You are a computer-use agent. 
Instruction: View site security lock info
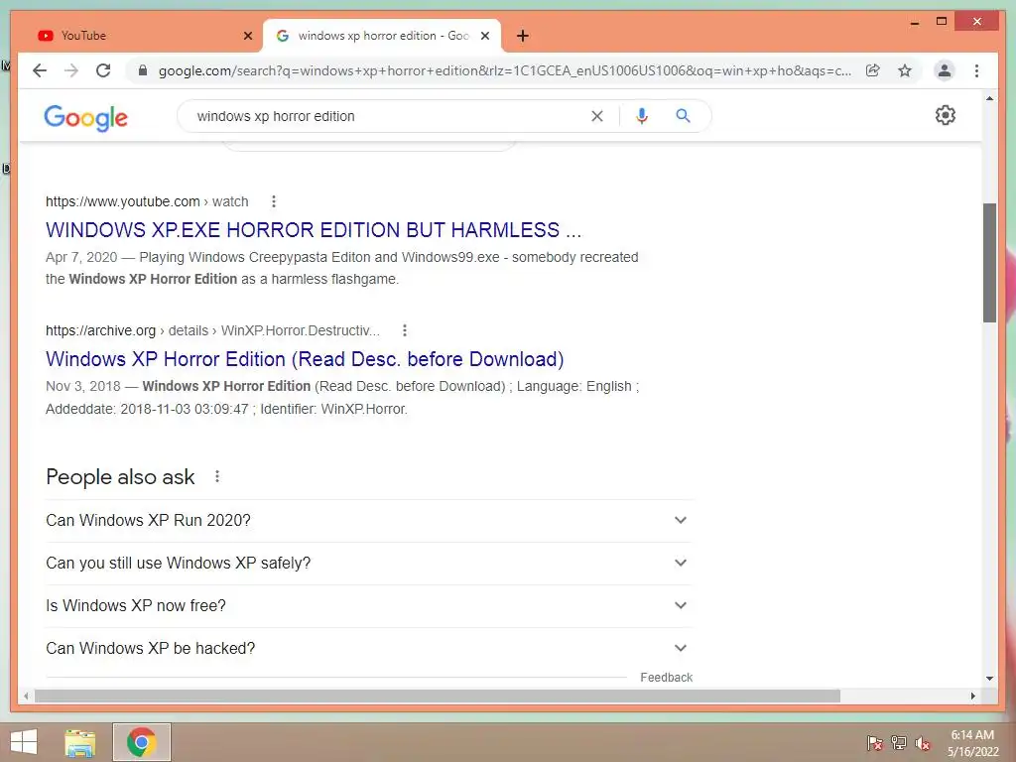143,70
